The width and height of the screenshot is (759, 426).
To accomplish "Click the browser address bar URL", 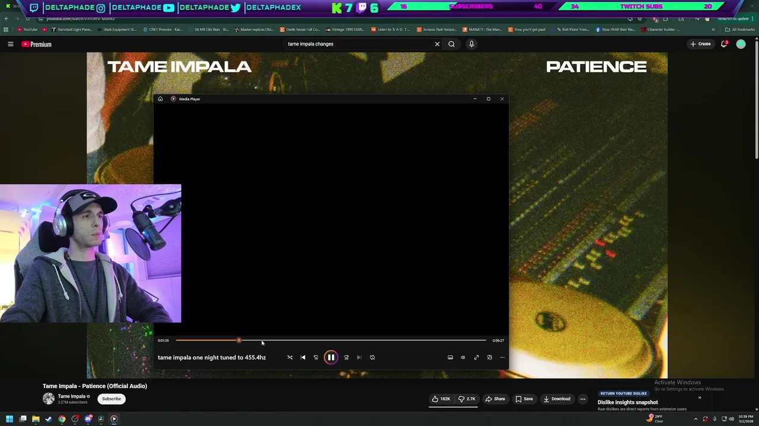I will point(80,18).
